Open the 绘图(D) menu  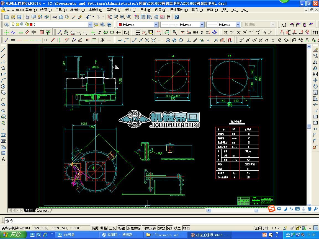(46, 10)
